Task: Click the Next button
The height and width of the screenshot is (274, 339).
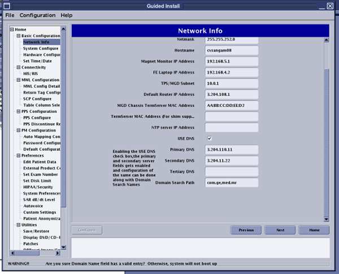Action: (280, 230)
